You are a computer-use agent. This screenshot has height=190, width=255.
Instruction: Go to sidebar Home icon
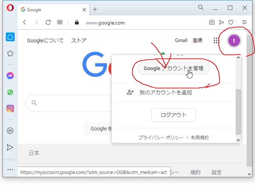click(10, 37)
